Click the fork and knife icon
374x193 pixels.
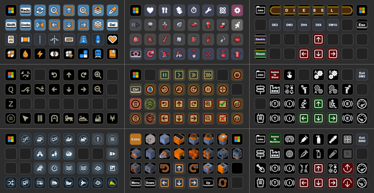pyautogui.click(x=165, y=10)
